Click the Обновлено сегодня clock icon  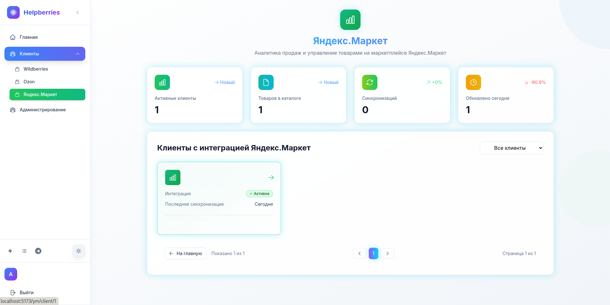point(473,82)
